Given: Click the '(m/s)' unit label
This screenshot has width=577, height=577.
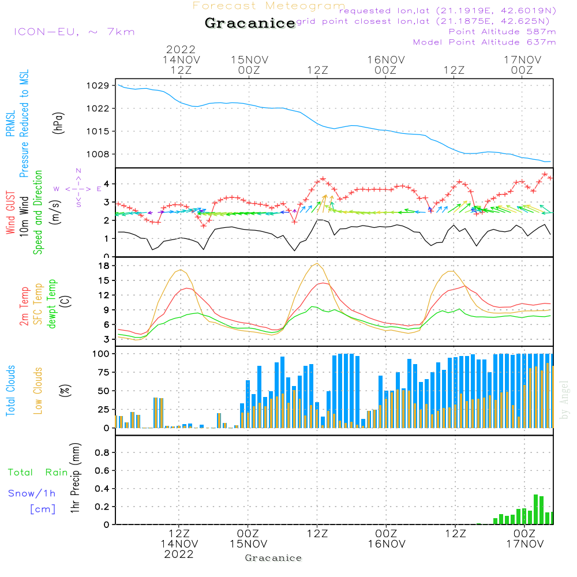Looking at the screenshot, I should [55, 212].
